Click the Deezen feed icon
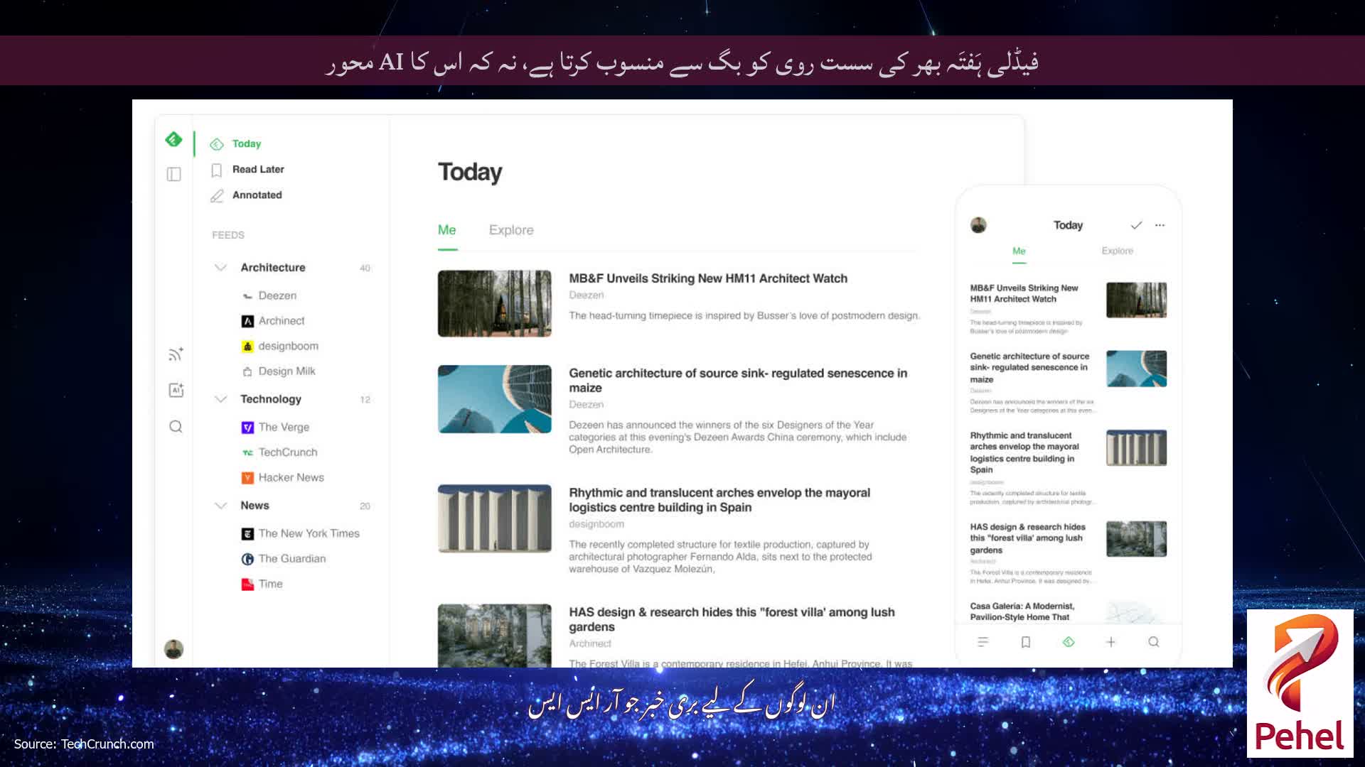 pos(247,296)
